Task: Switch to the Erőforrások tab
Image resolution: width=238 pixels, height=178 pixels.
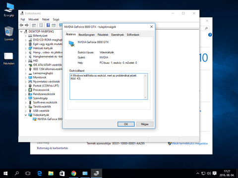Action: click(x=133, y=35)
